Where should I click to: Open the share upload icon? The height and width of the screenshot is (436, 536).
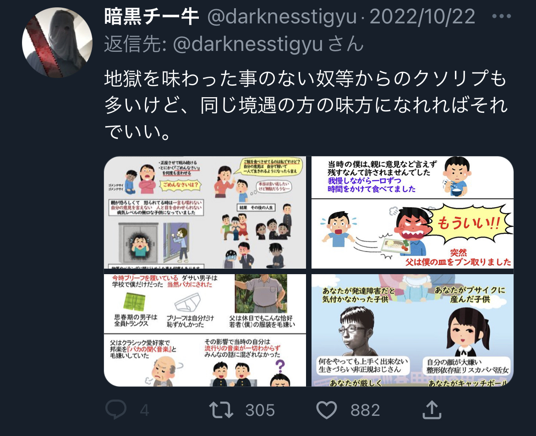click(x=432, y=410)
